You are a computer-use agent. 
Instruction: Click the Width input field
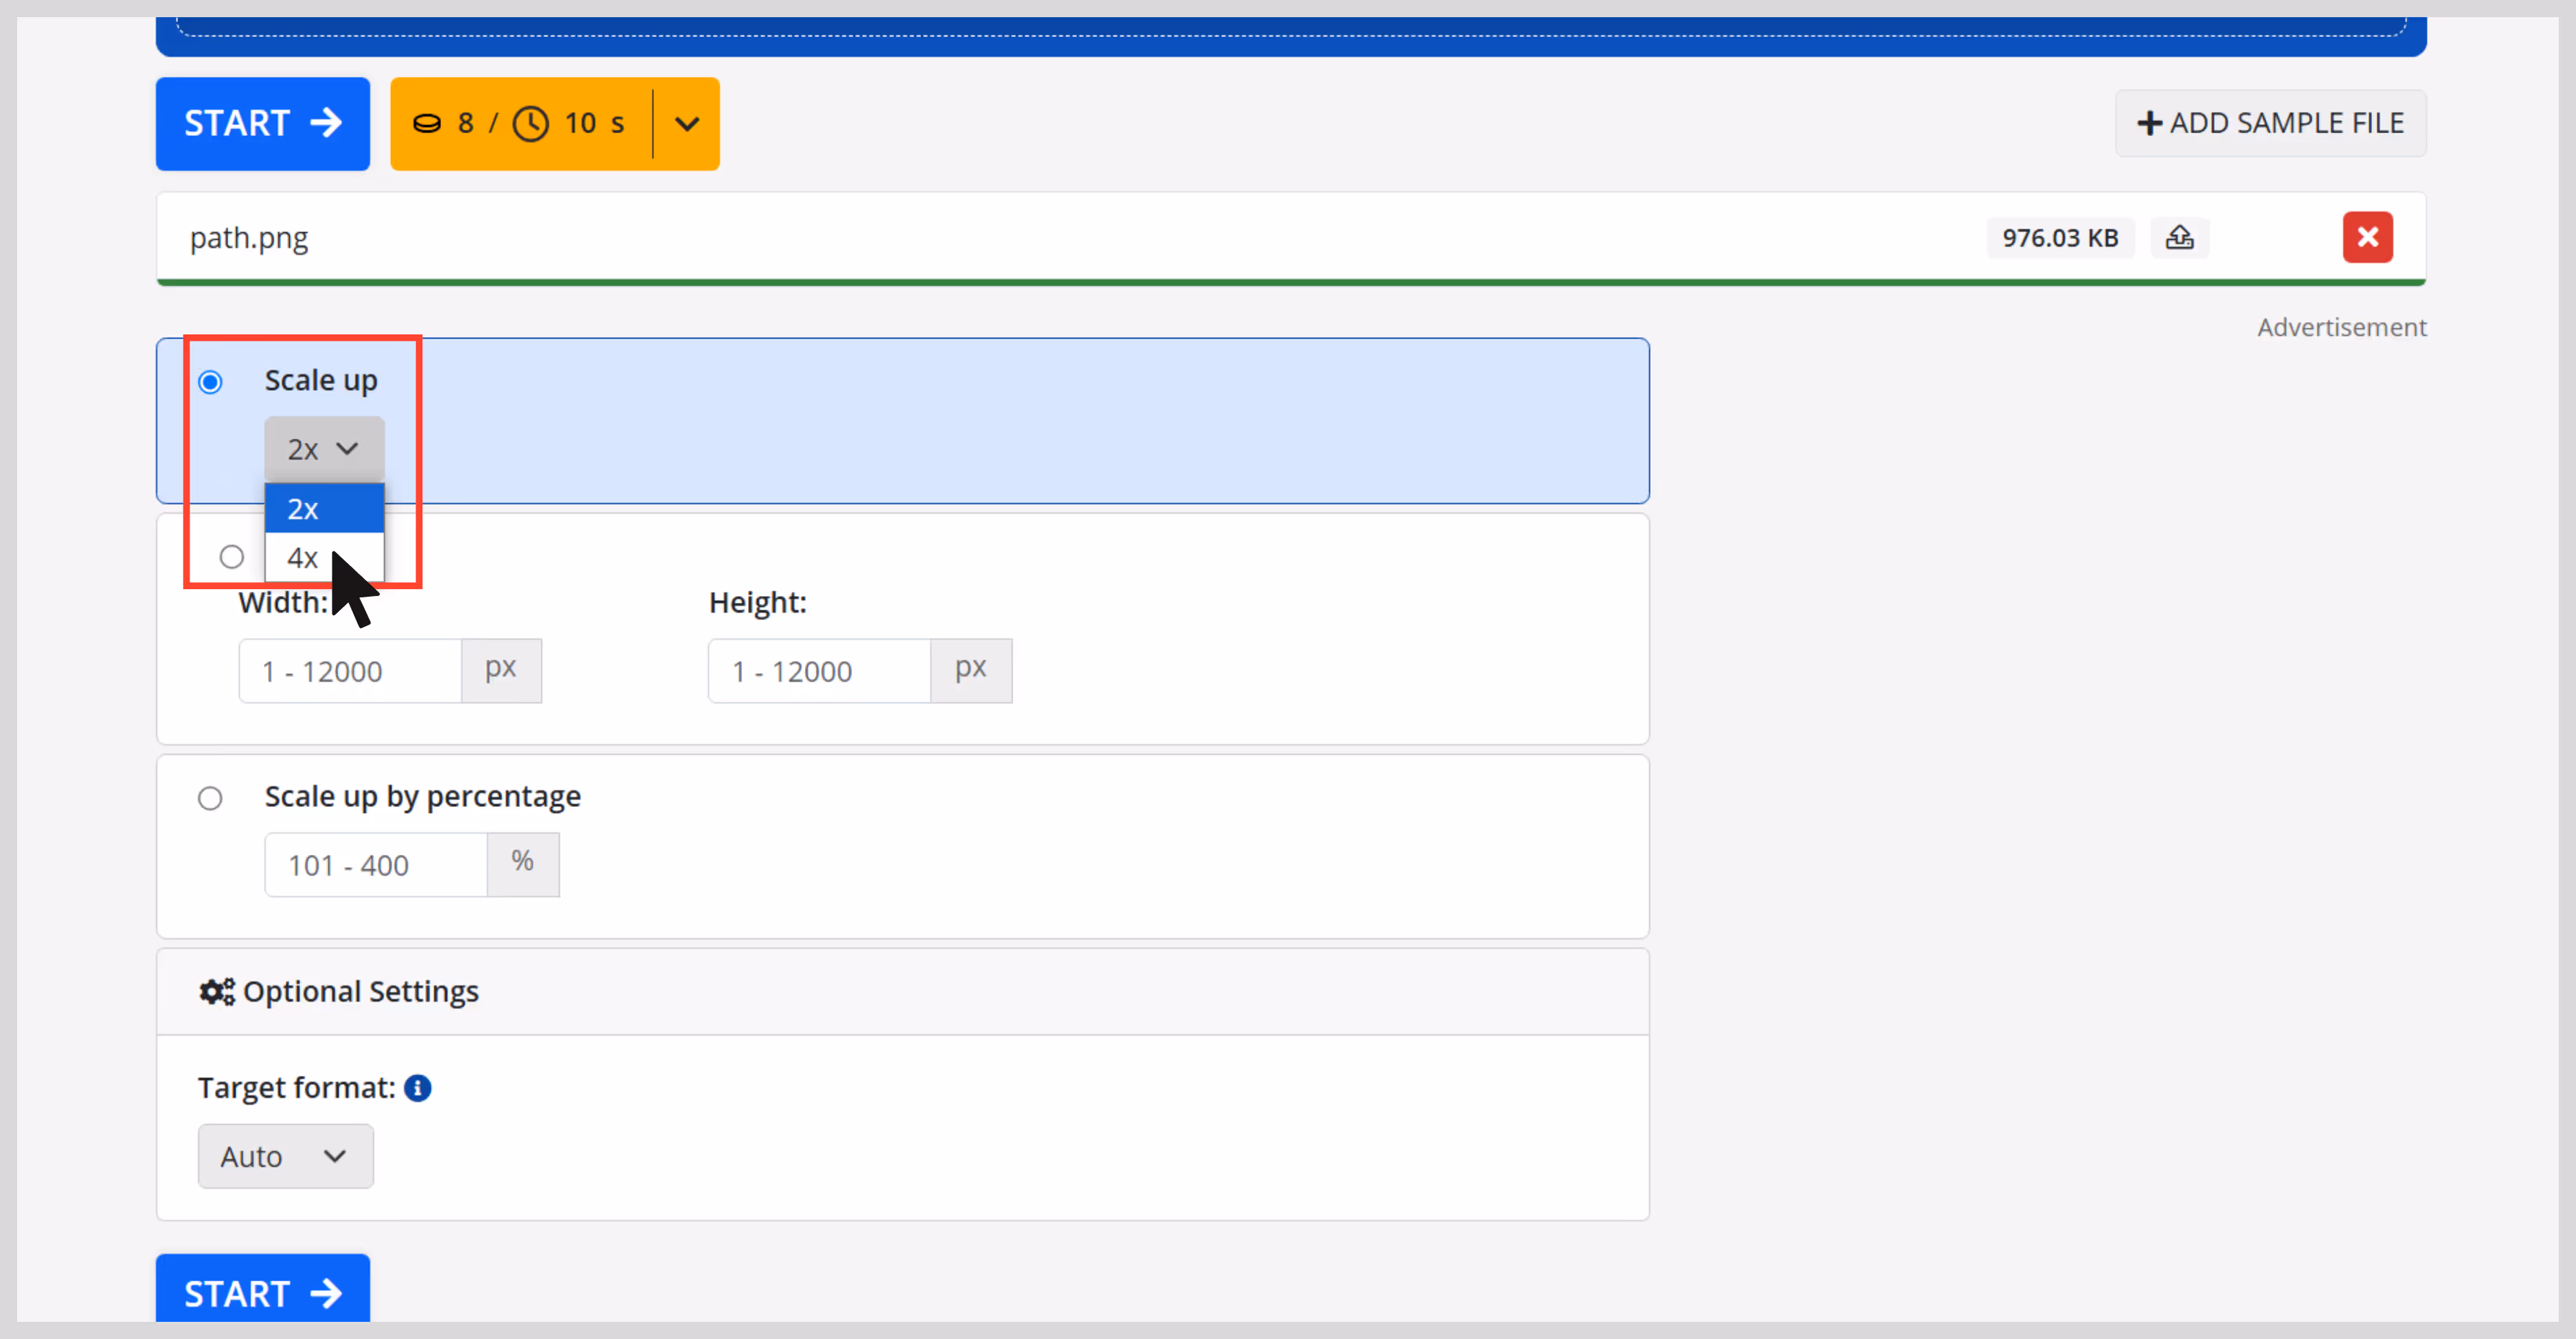[x=350, y=670]
